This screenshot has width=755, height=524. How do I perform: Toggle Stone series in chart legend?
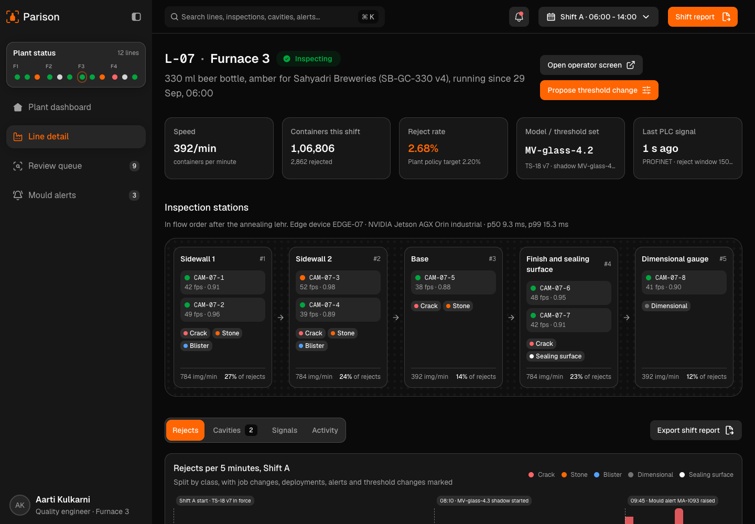[x=574, y=475]
